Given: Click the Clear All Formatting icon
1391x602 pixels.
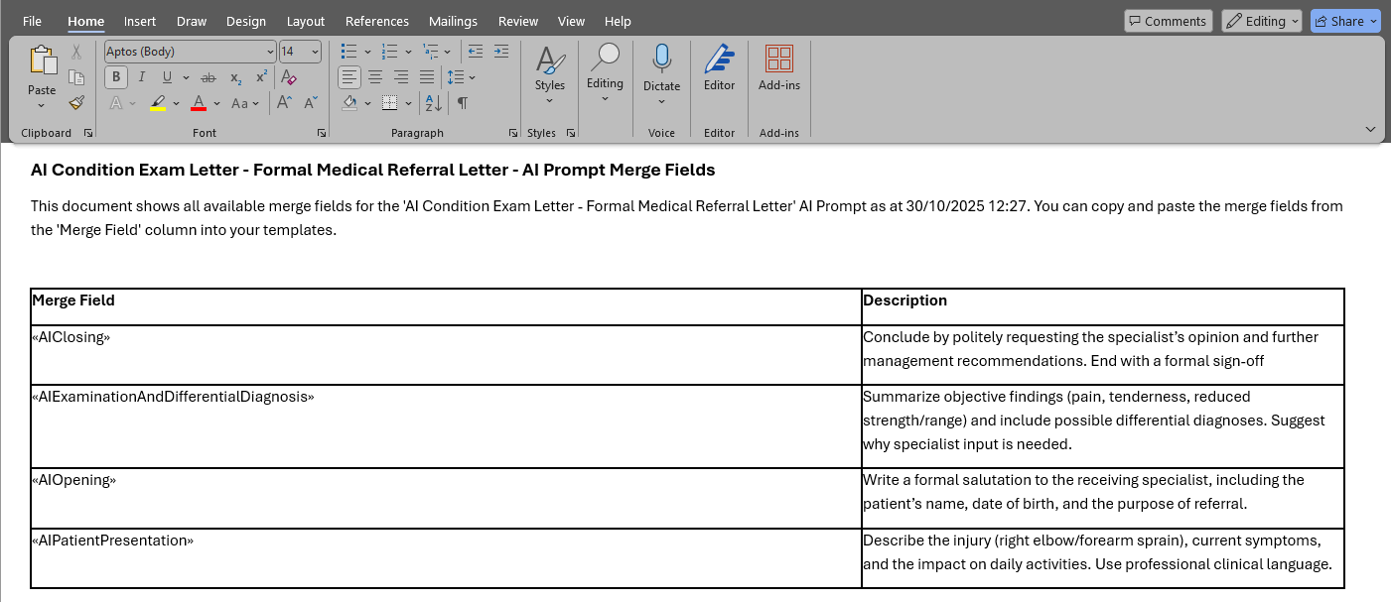Looking at the screenshot, I should (x=288, y=77).
